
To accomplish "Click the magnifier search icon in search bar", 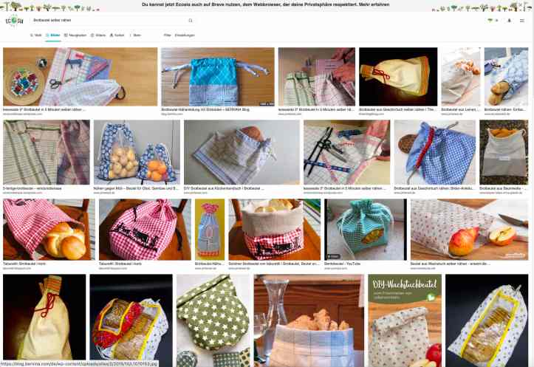I will [191, 21].
